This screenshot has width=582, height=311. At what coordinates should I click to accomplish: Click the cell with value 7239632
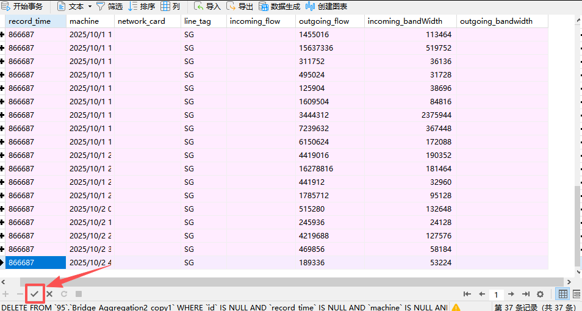tap(330, 129)
